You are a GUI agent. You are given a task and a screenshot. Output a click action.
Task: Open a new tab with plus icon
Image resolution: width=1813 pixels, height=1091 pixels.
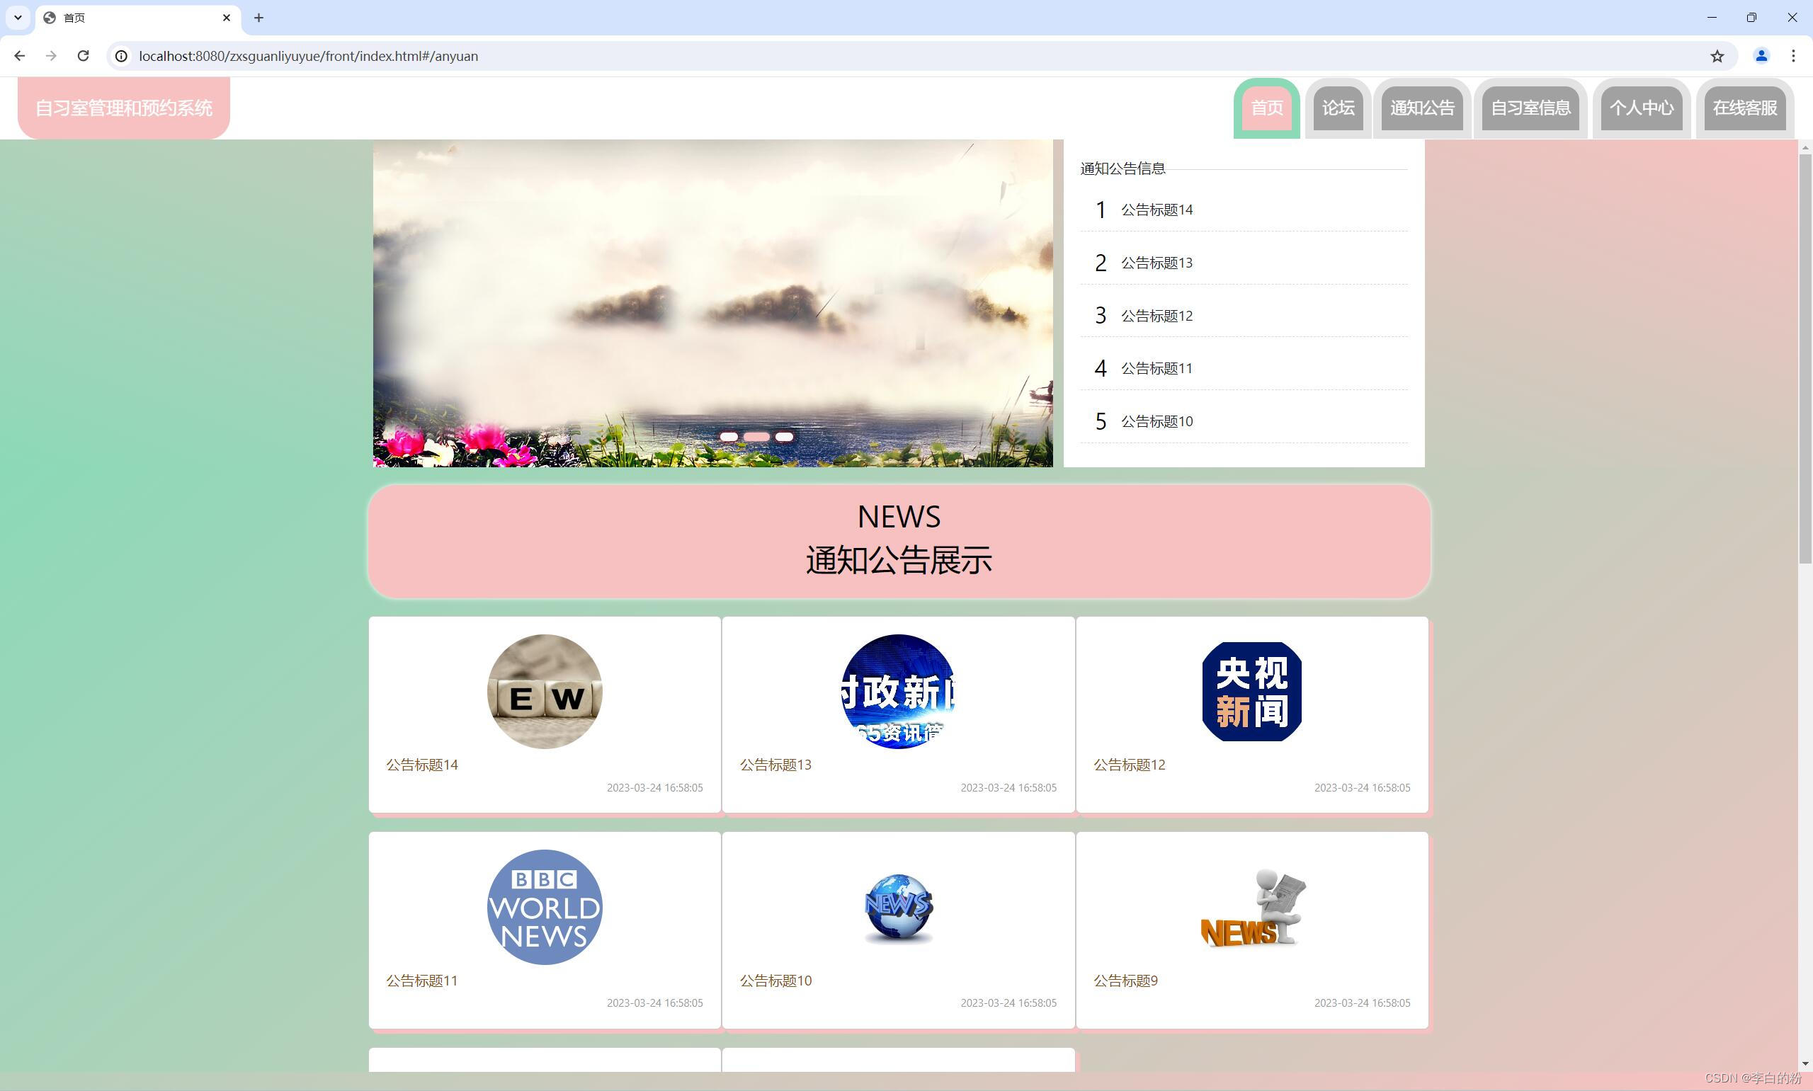click(x=258, y=18)
